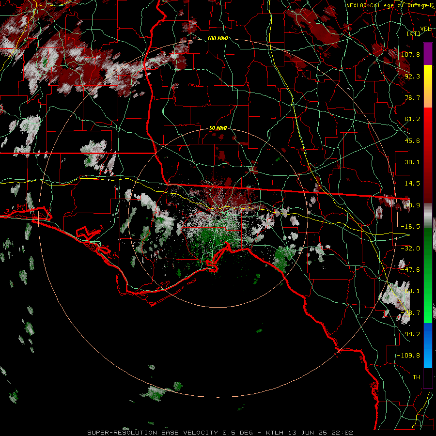Pick the purple segment of the velocity color bar
436x436 pixels.
[x=428, y=54]
